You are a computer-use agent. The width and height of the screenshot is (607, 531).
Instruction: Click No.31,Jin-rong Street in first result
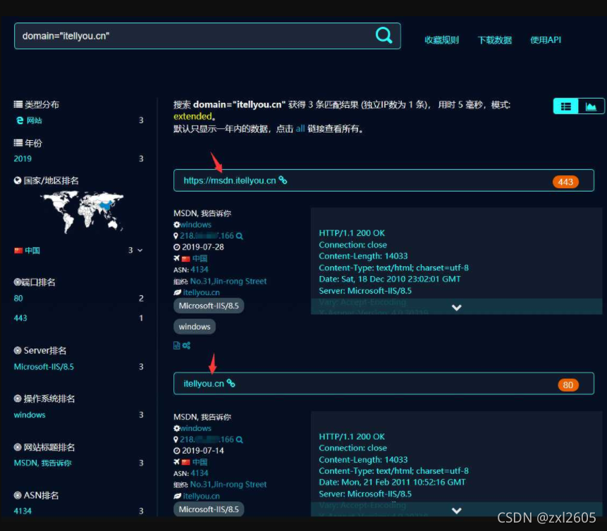pos(228,281)
